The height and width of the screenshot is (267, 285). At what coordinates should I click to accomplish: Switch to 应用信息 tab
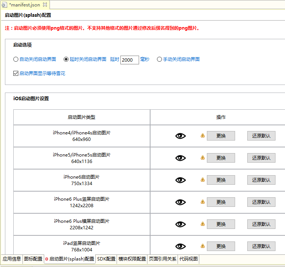pyautogui.click(x=12, y=259)
